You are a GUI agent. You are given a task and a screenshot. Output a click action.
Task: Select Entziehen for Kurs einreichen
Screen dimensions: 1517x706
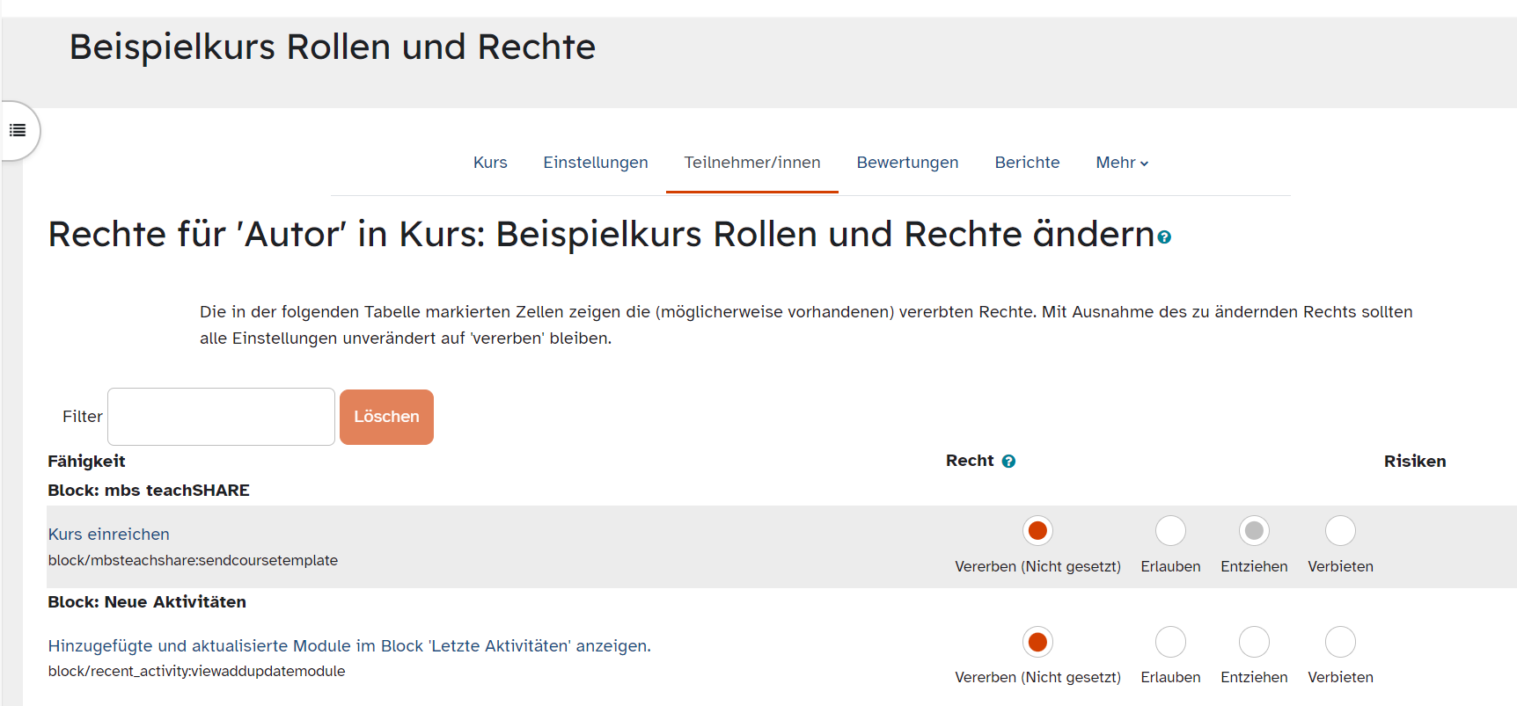(1254, 531)
